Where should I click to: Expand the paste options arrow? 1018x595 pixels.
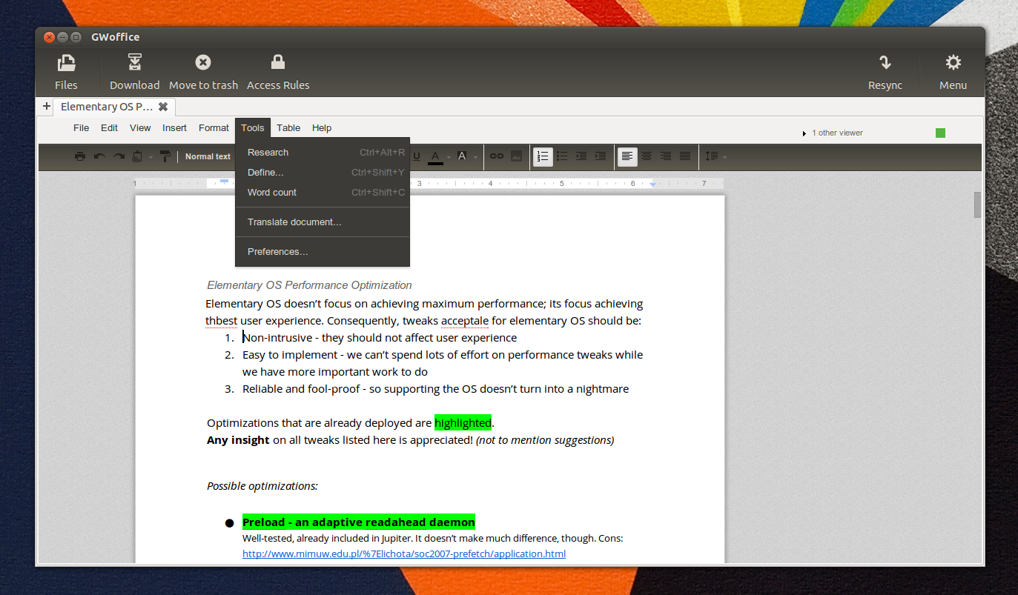[x=151, y=157]
